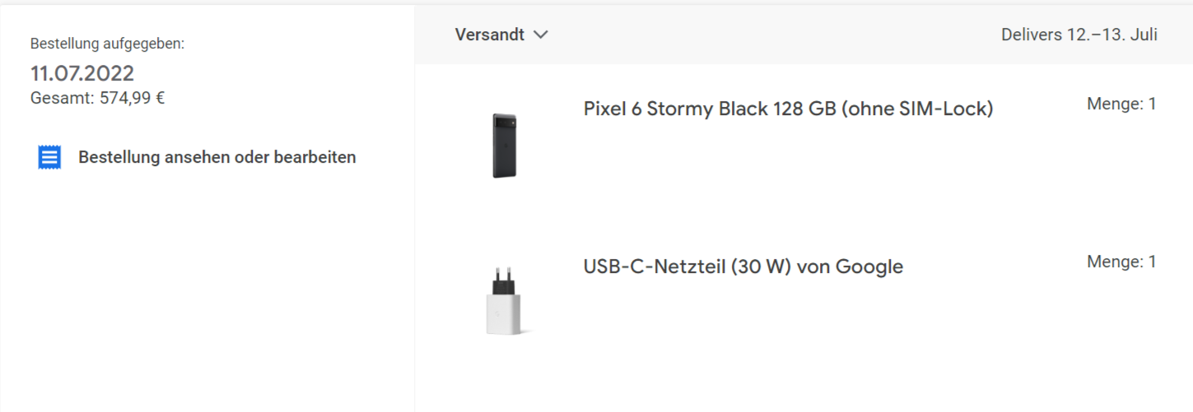Select the Pixel 6 Stormy Black title
The image size is (1193, 412).
pos(788,109)
